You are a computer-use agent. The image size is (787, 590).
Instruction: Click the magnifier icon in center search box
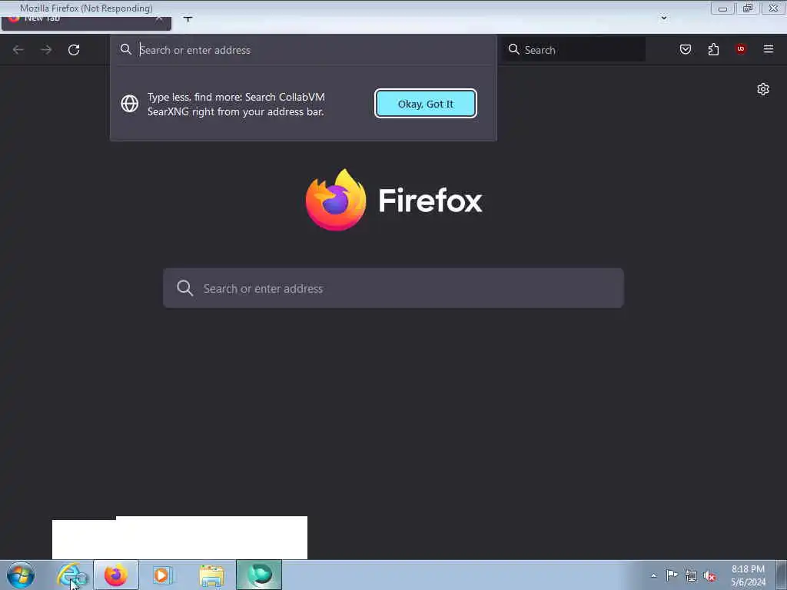184,288
